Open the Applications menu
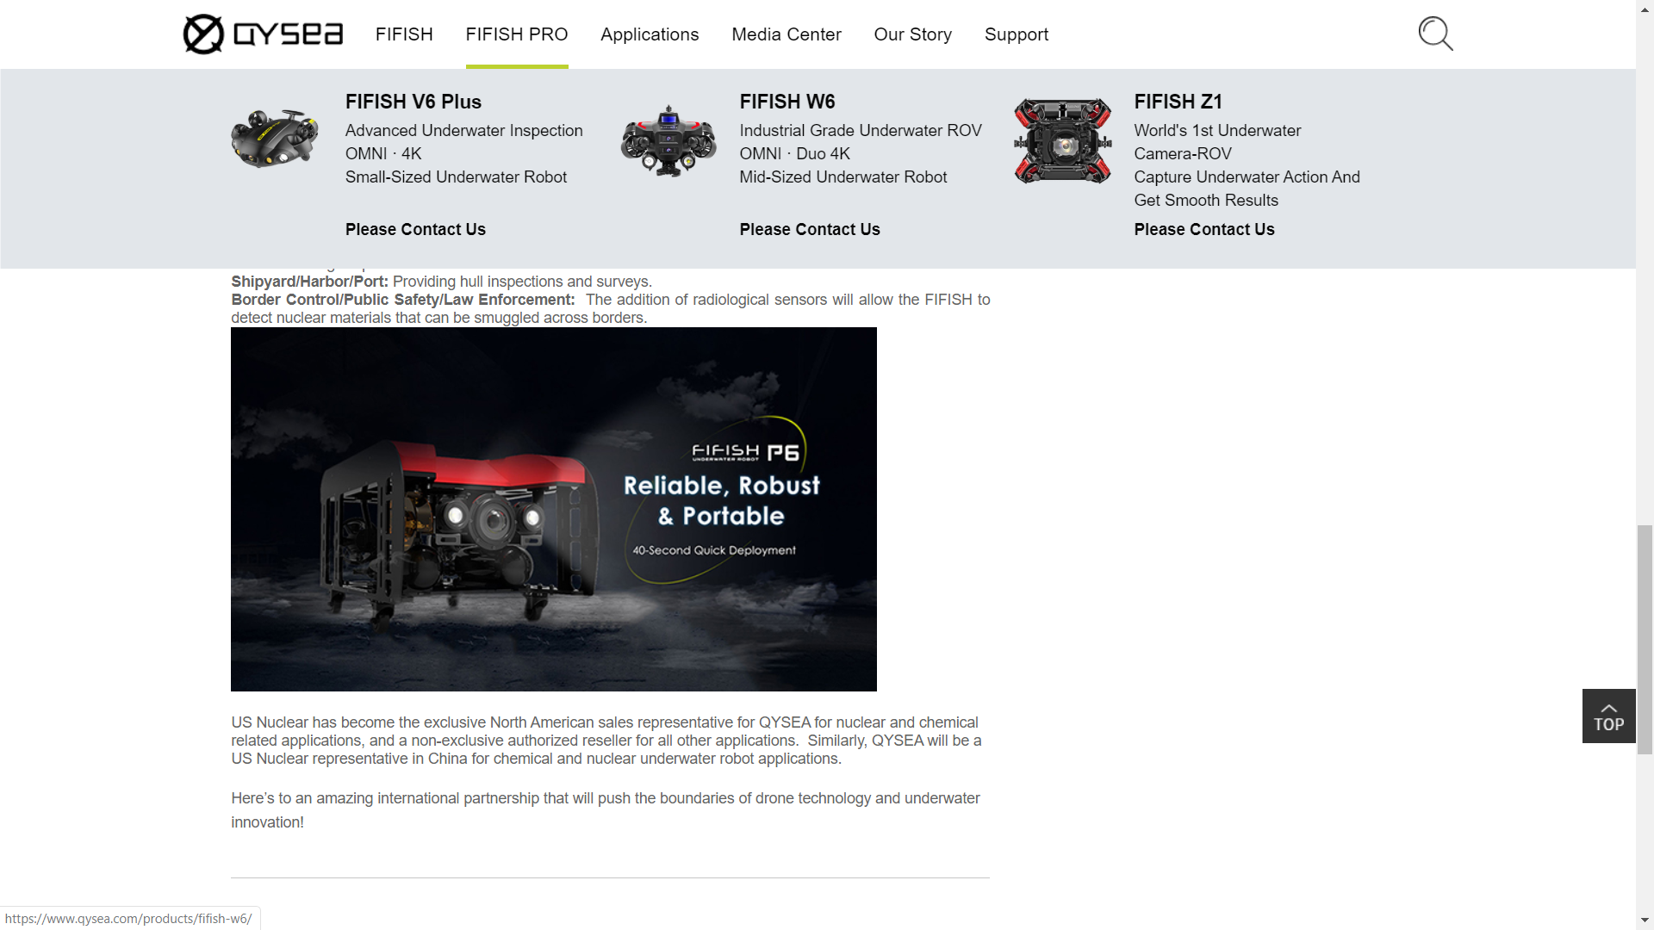The width and height of the screenshot is (1654, 930). pos(650,34)
